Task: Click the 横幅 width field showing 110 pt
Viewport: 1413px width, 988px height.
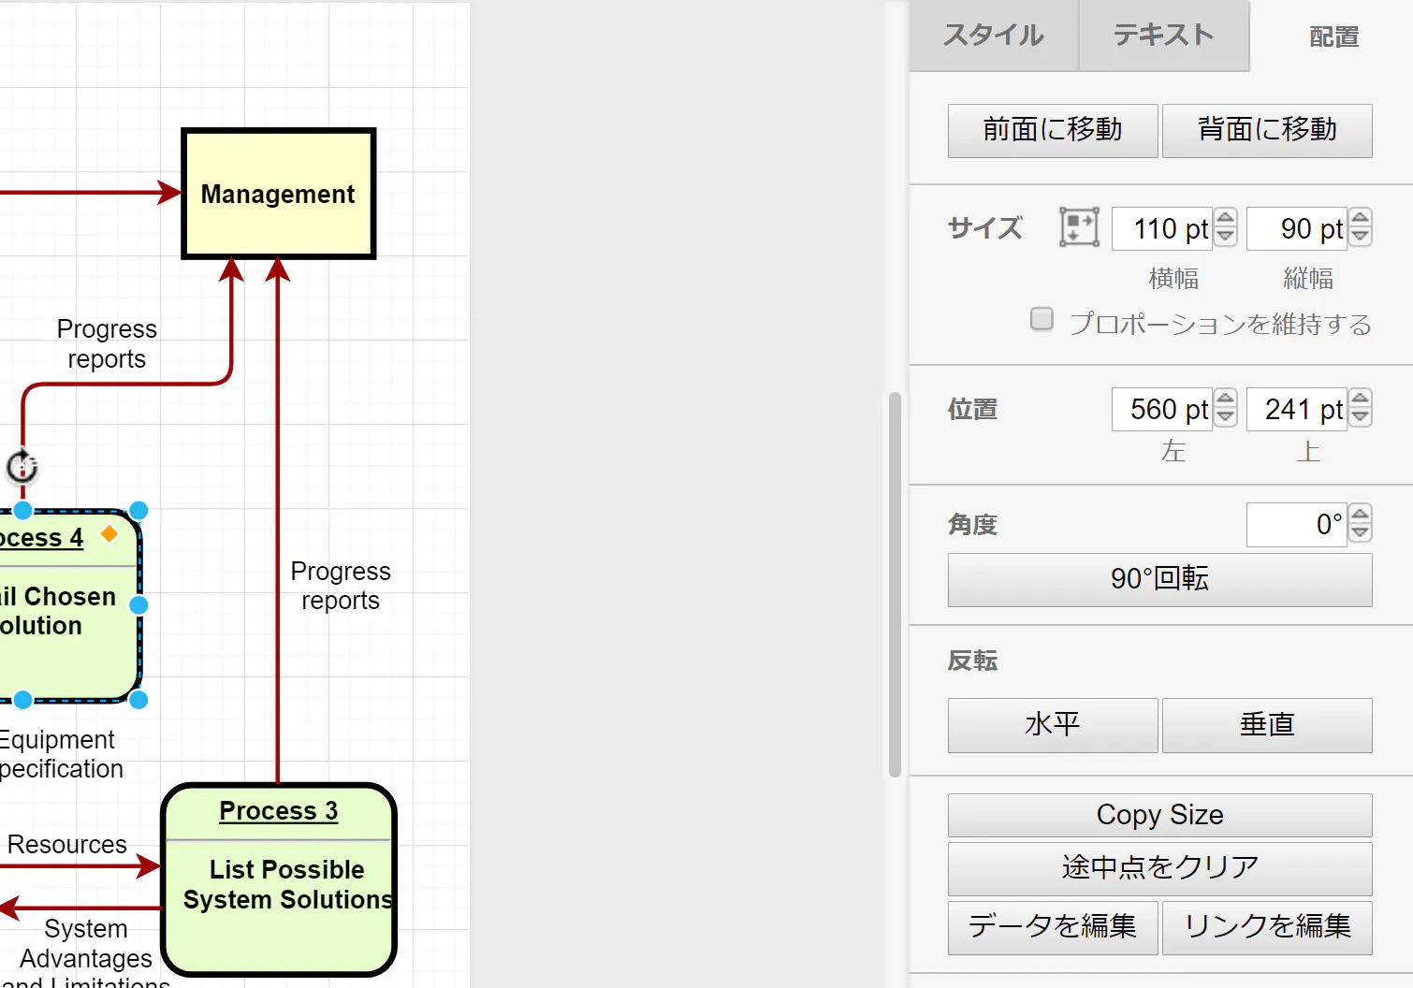Action: coord(1162,228)
